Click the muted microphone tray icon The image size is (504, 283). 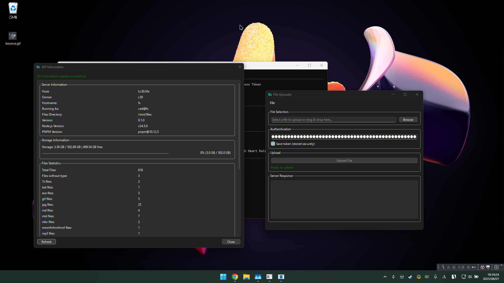coord(393,277)
